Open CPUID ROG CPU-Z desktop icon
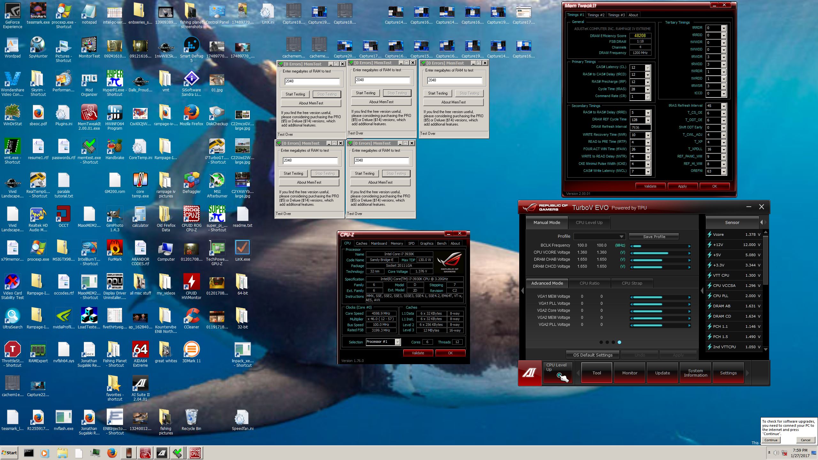Viewport: 818px width, 460px height. [191, 219]
